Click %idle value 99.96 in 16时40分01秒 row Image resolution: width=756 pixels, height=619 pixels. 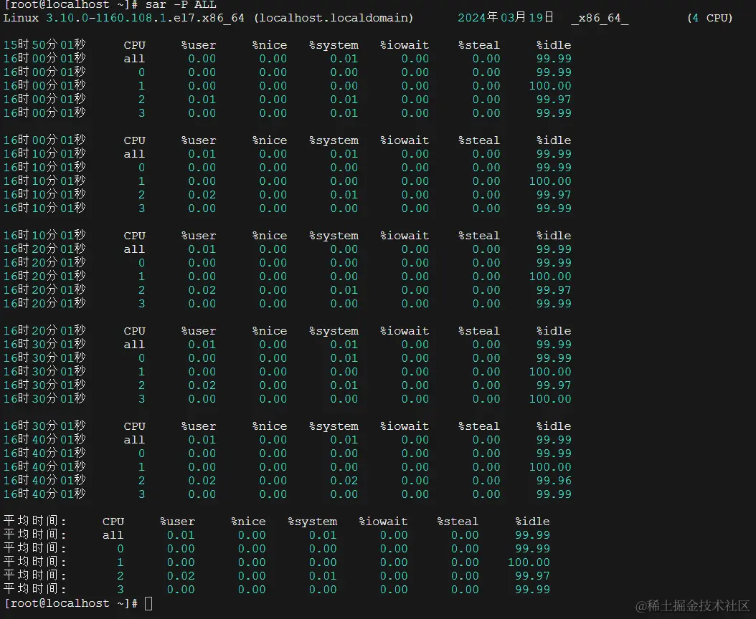(554, 481)
